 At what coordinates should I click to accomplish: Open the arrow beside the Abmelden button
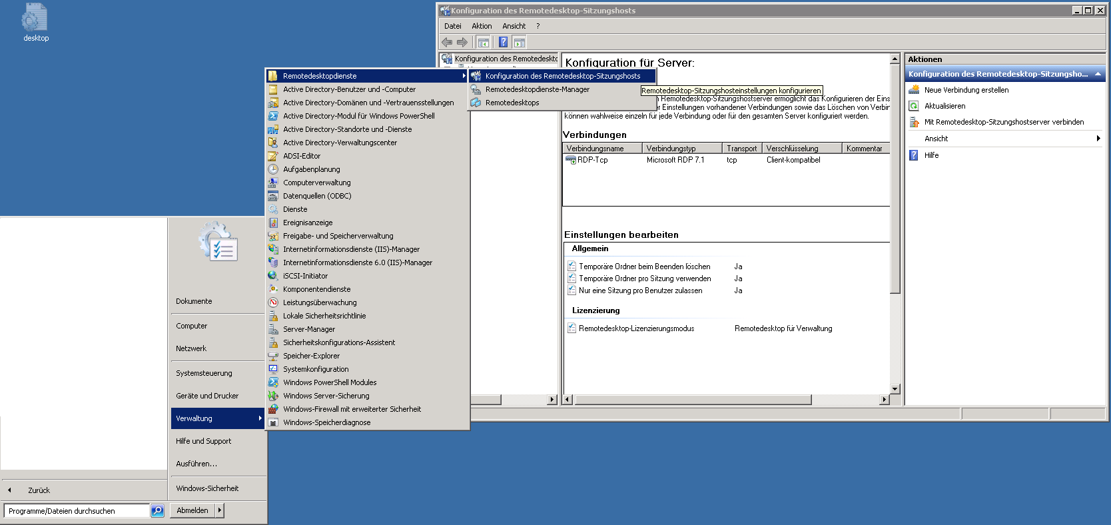coord(220,510)
